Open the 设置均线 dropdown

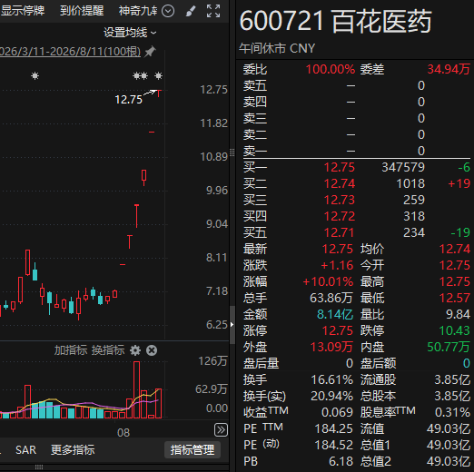[130, 33]
